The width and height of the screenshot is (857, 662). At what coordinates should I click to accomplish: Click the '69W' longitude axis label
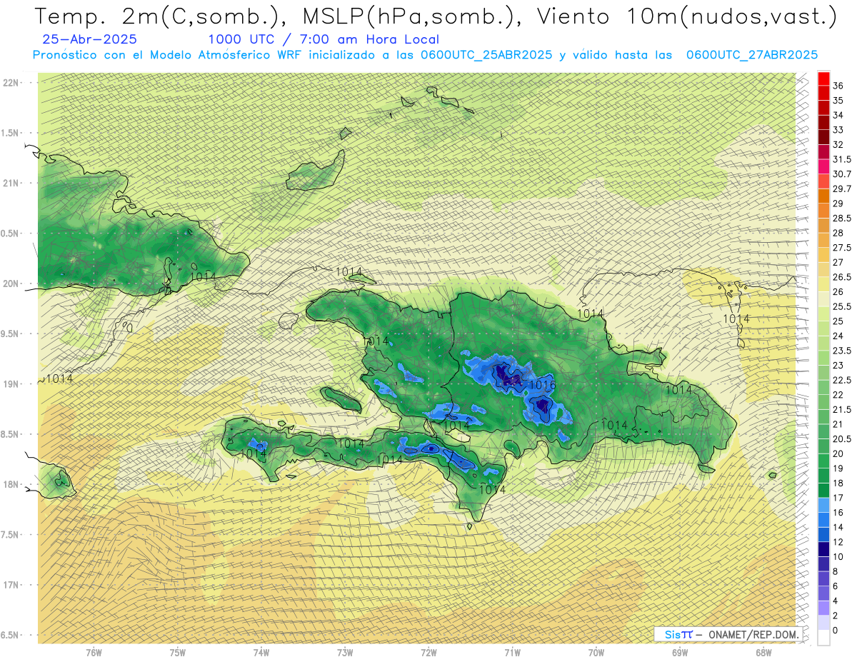point(680,653)
